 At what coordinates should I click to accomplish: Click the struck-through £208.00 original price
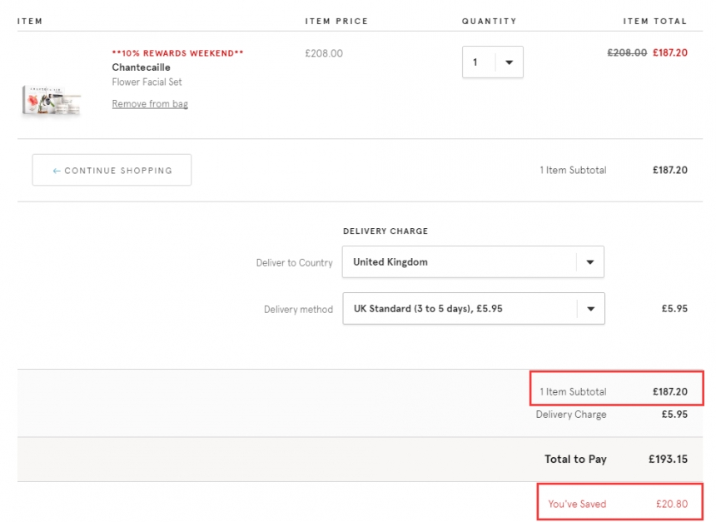pos(627,52)
